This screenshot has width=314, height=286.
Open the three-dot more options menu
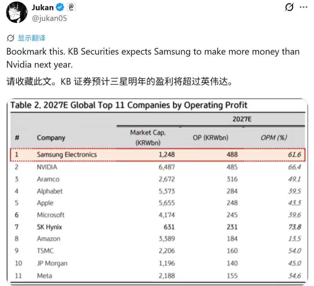pos(303,8)
